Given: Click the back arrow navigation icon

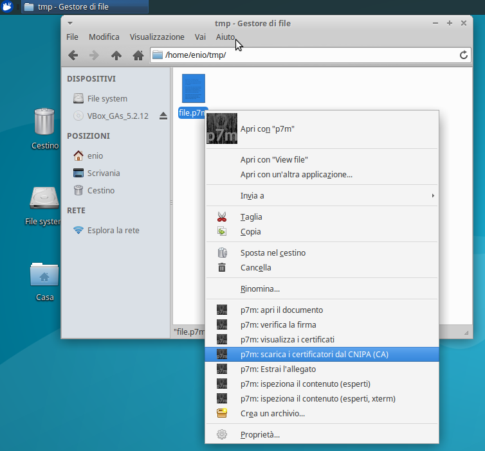Looking at the screenshot, I should (x=73, y=55).
